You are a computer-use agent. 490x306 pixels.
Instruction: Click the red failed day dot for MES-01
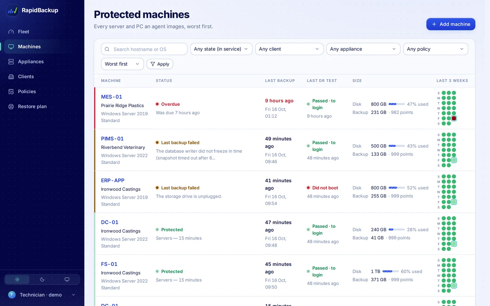pyautogui.click(x=454, y=118)
